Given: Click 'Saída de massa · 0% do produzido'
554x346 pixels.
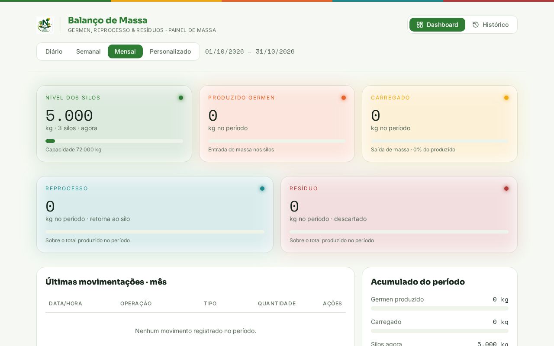Looking at the screenshot, I should [413, 150].
